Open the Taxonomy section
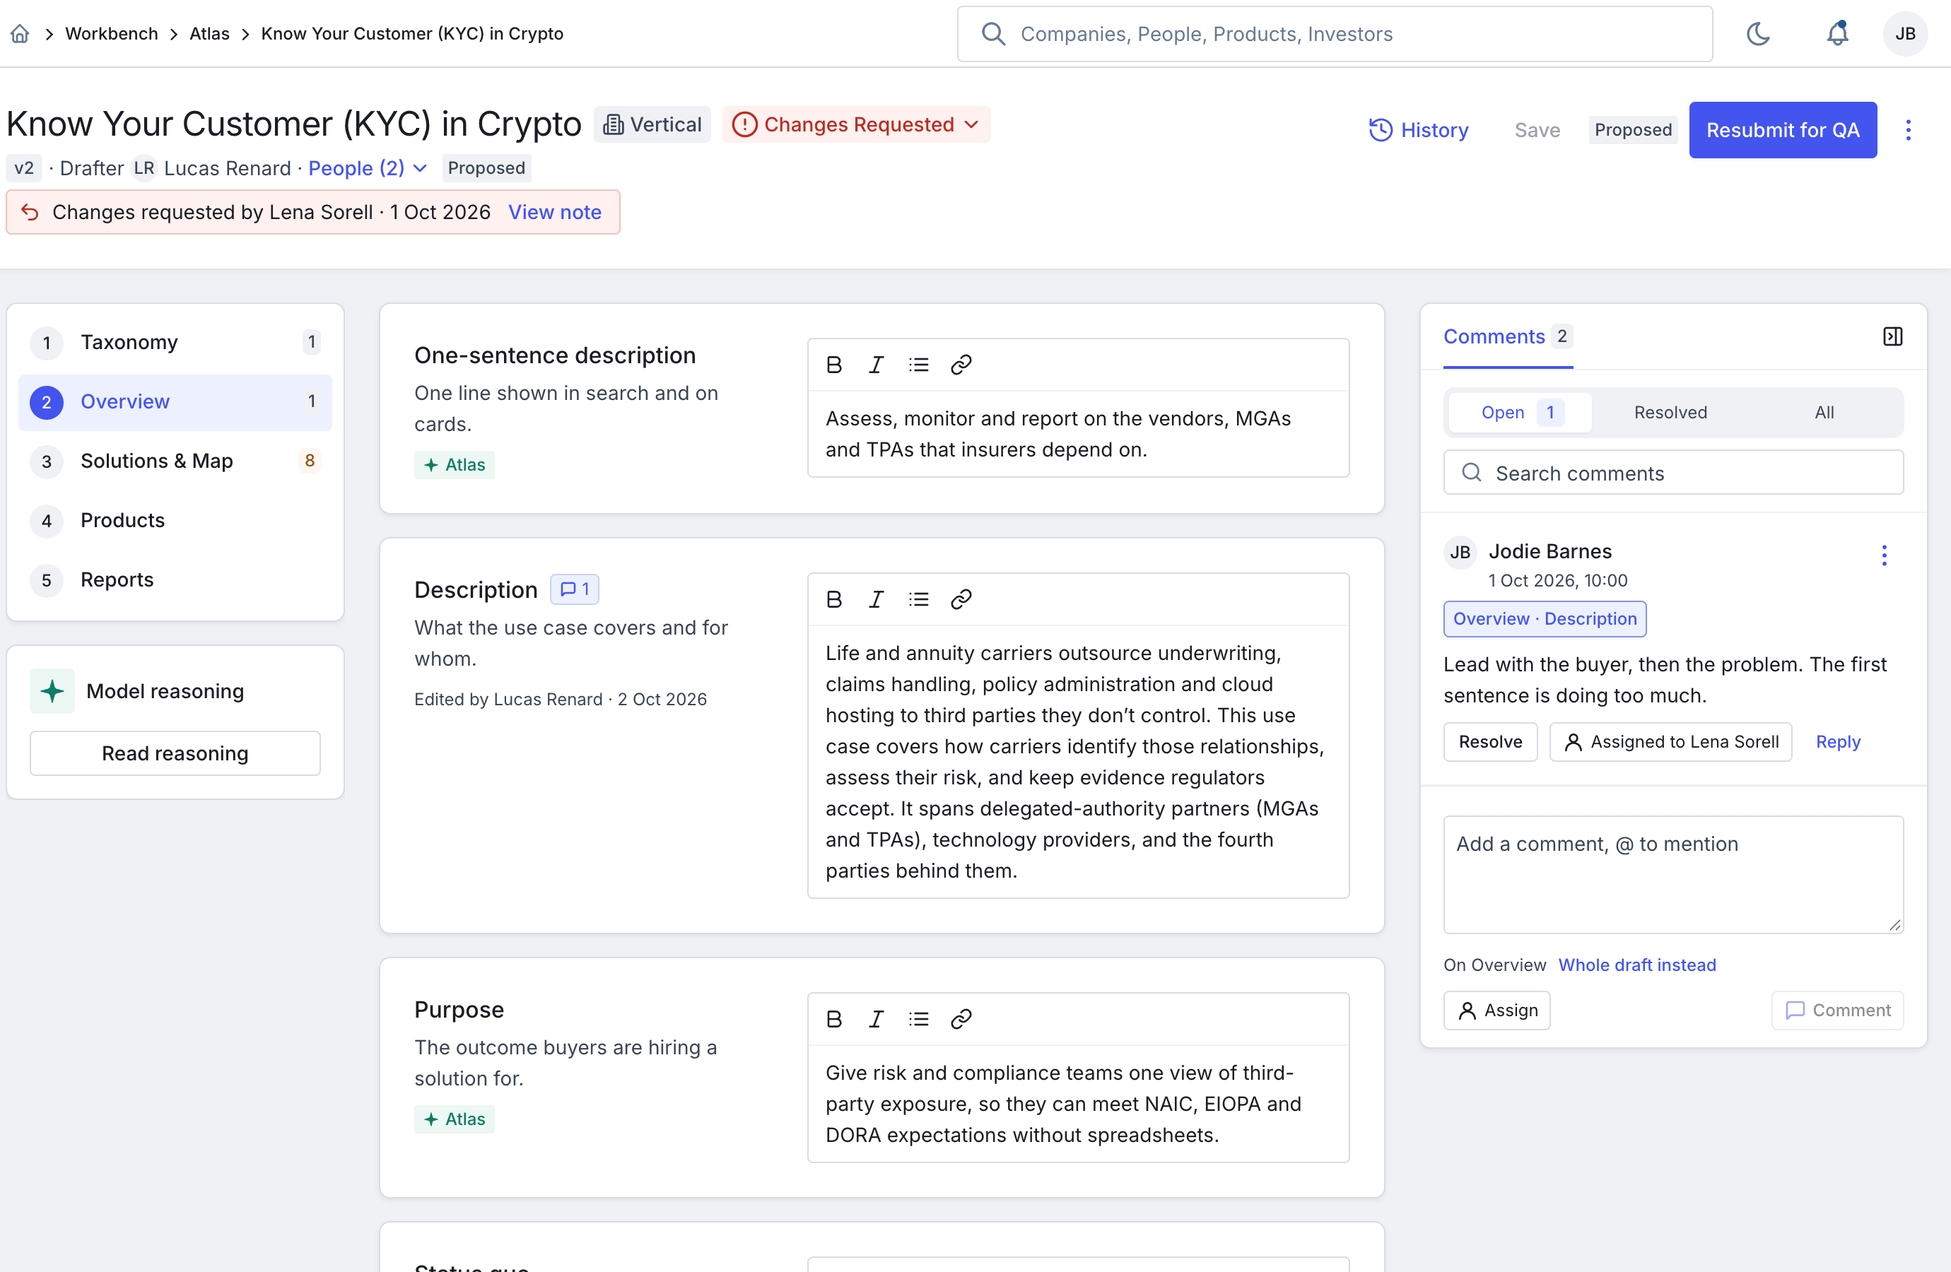The image size is (1951, 1272). tap(175, 342)
